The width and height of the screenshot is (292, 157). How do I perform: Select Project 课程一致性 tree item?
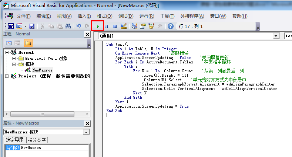tap(54, 76)
